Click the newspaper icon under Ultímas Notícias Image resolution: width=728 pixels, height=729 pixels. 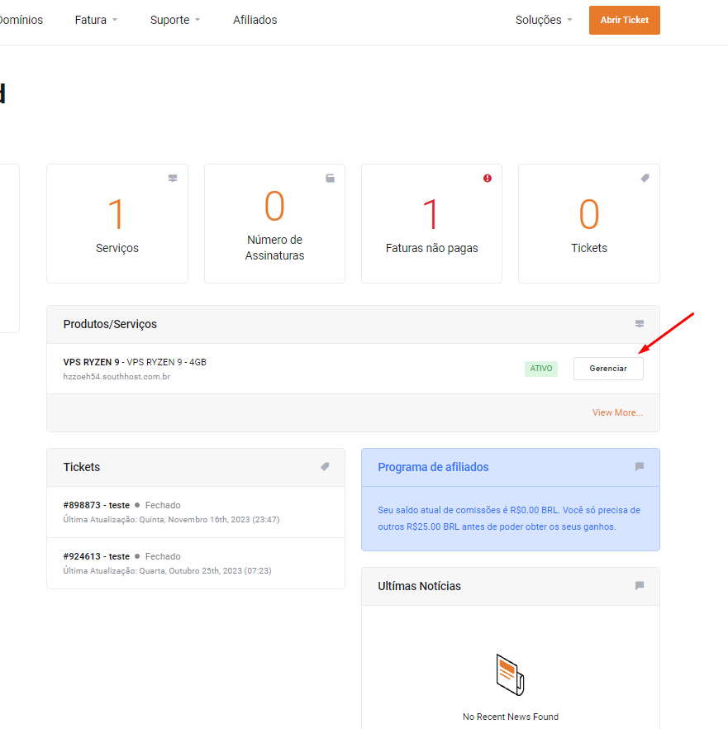coord(510,674)
